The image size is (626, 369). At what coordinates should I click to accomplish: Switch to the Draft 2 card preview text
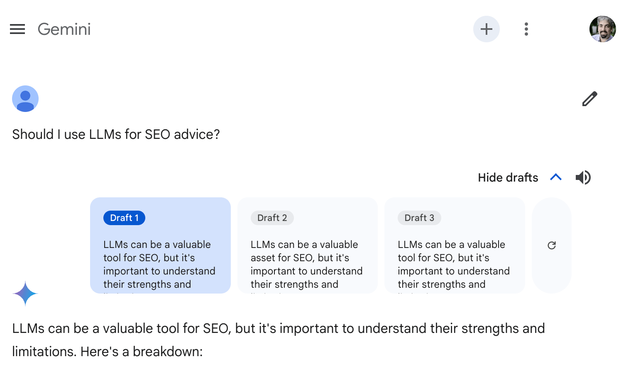[x=306, y=264]
